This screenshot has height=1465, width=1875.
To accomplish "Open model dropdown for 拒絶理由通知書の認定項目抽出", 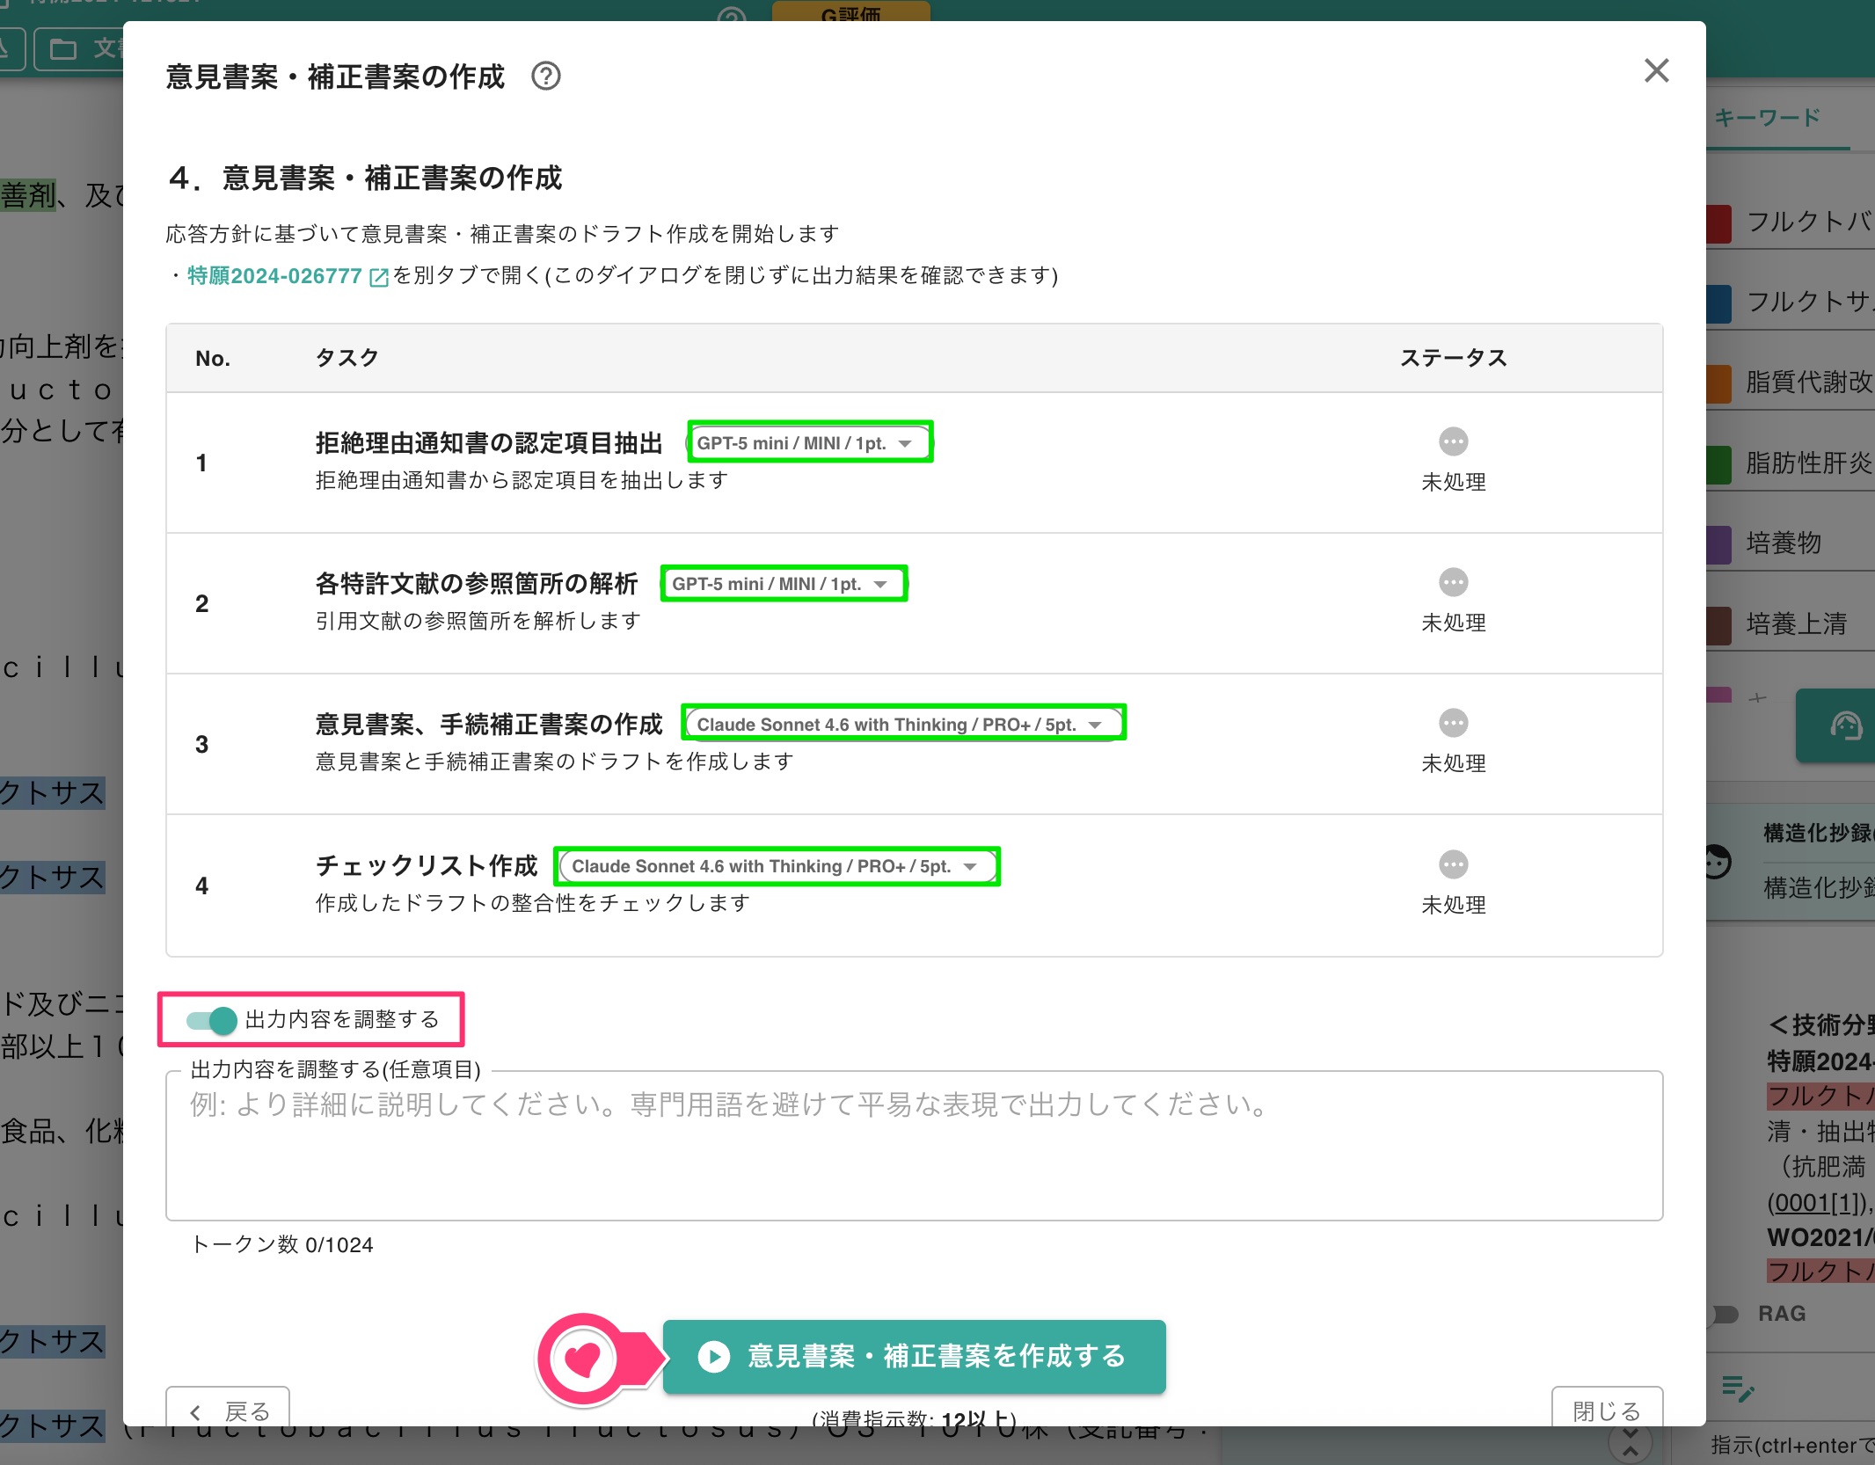I will [x=809, y=442].
